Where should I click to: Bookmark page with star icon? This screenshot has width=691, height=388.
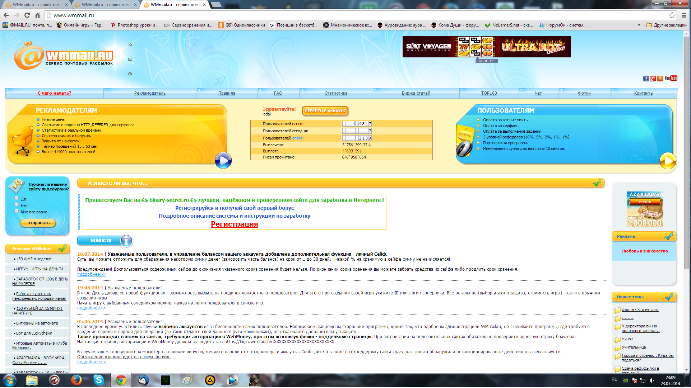[x=672, y=15]
